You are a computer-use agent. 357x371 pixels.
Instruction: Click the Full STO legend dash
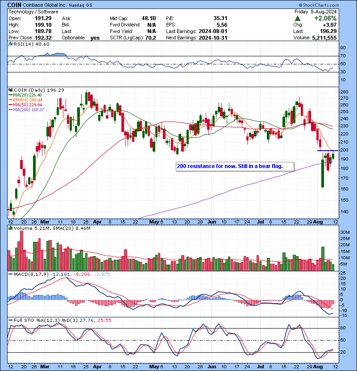11,320
